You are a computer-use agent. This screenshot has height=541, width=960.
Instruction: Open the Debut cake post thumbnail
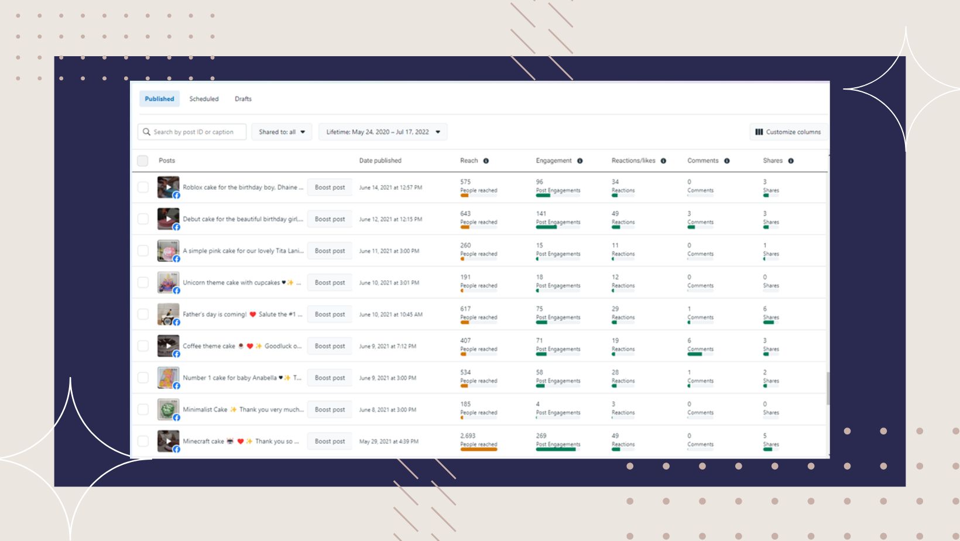coord(168,219)
